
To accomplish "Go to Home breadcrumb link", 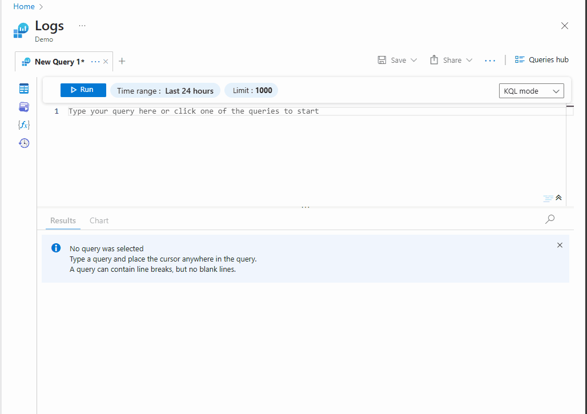I will pyautogui.click(x=24, y=7).
